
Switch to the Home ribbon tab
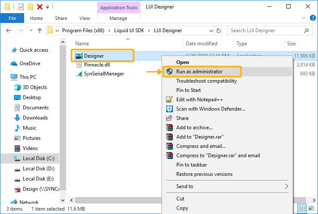36,18
